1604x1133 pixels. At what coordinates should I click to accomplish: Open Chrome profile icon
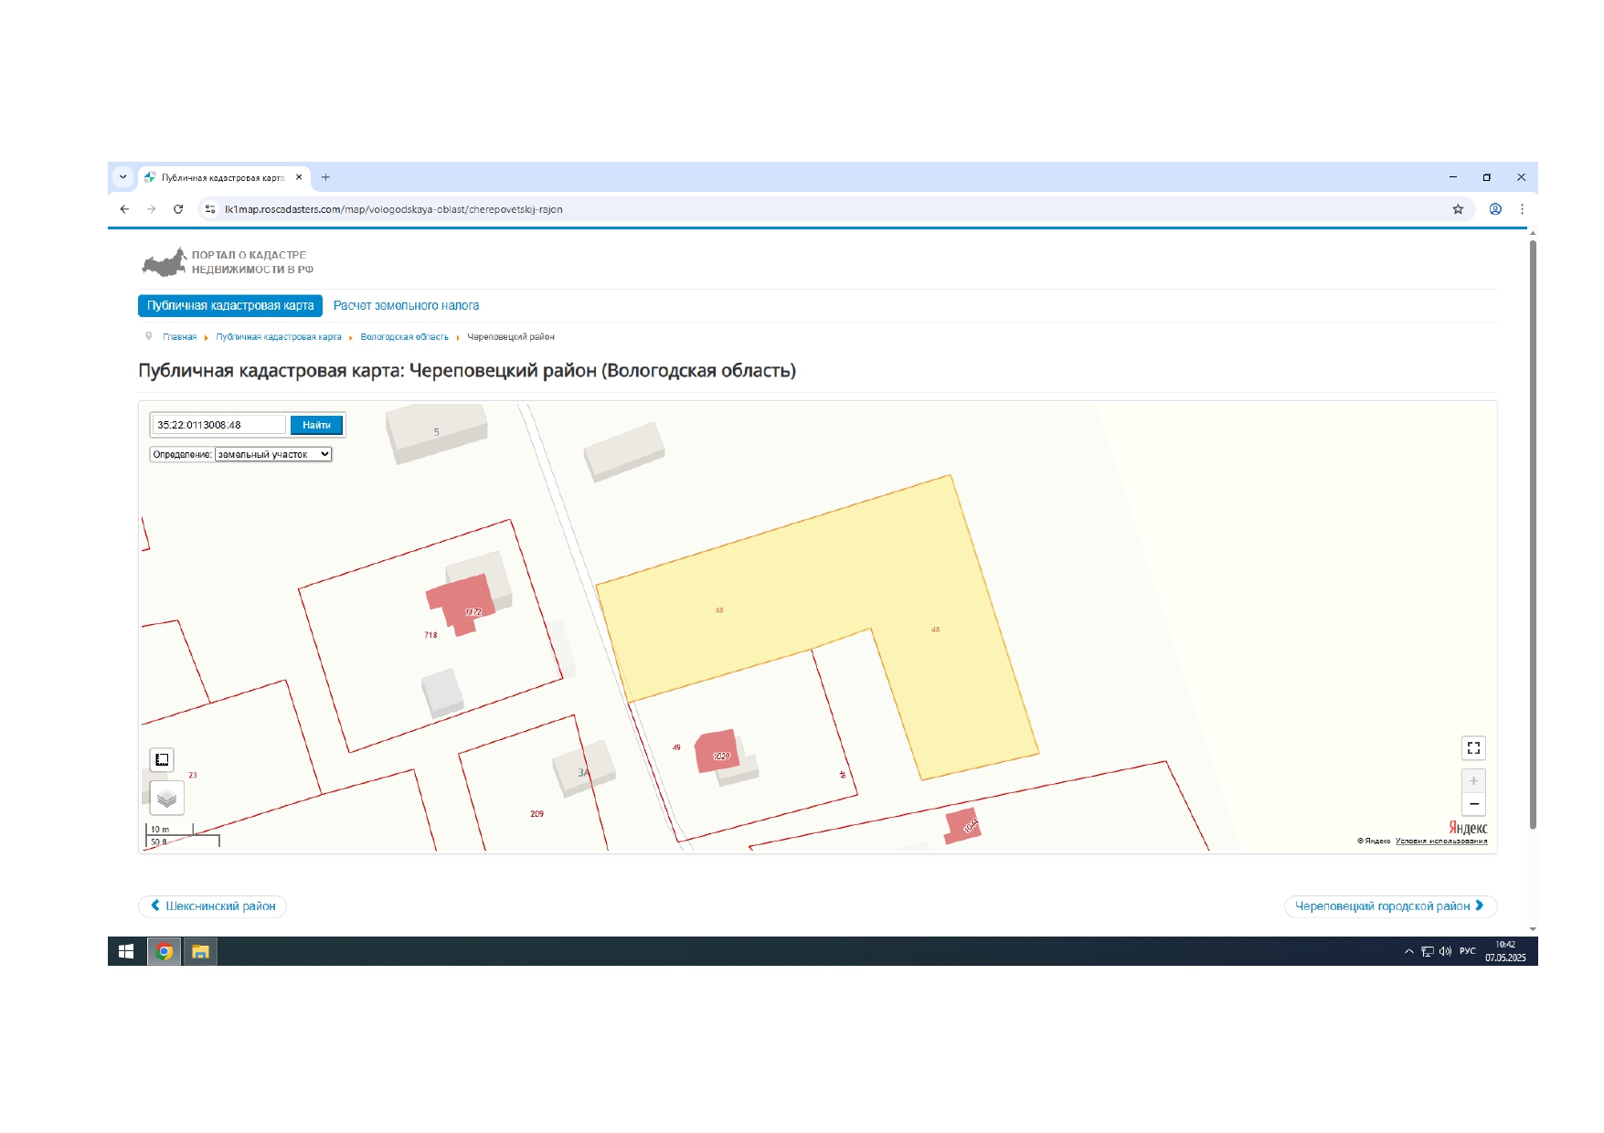tap(1495, 209)
